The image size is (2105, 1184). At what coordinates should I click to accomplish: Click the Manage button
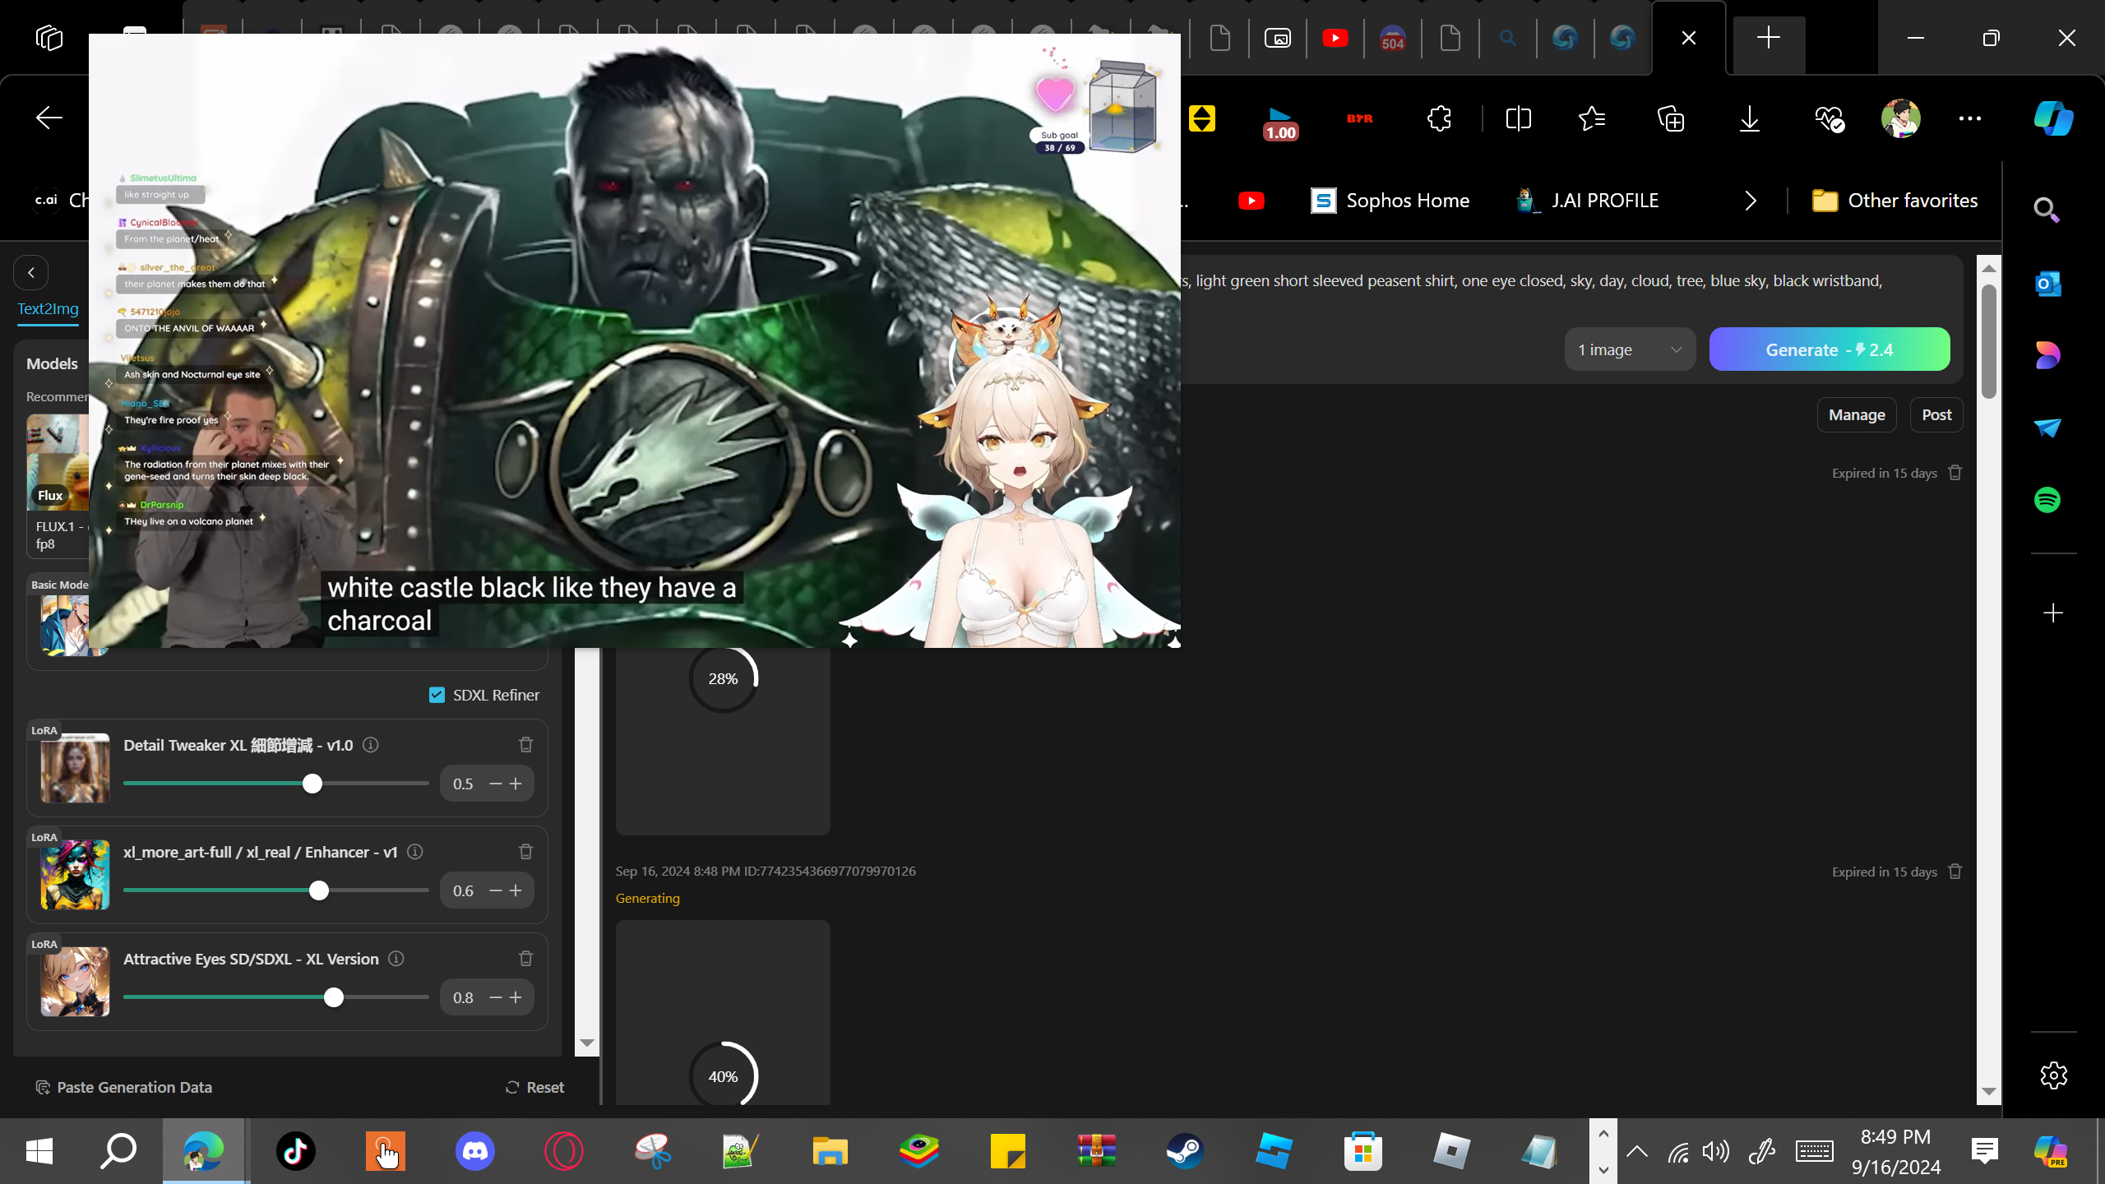coord(1857,415)
